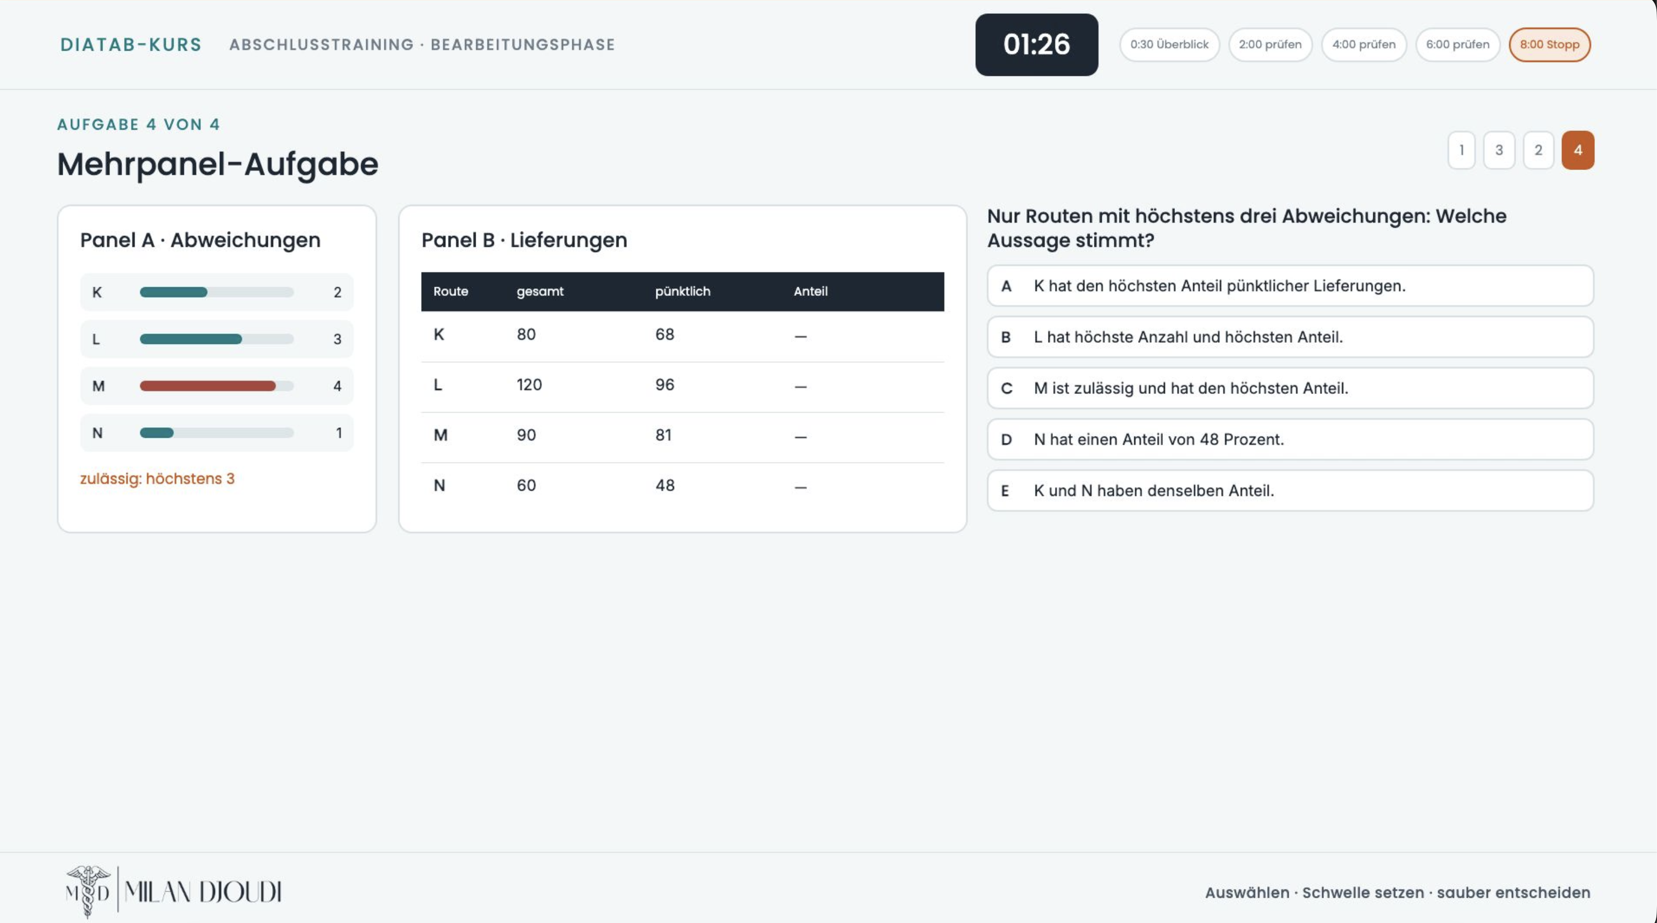Click the 'gesamt' column header
The width and height of the screenshot is (1657, 923).
(x=540, y=291)
